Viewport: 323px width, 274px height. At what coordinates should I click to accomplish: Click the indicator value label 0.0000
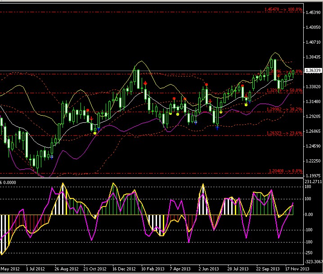point(10,183)
